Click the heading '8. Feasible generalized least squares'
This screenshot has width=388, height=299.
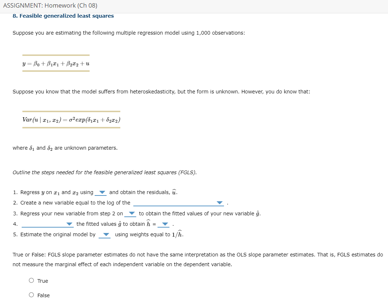coord(63,16)
